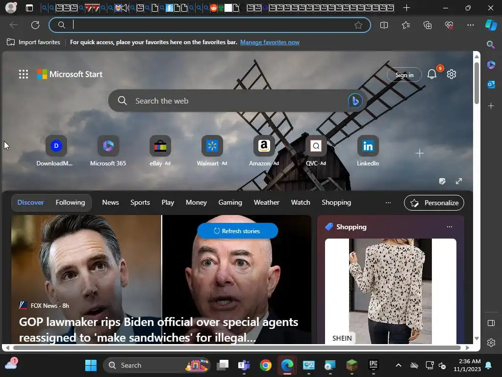Expand background to full view
Viewport: 502px width, 377px height.
(x=459, y=181)
